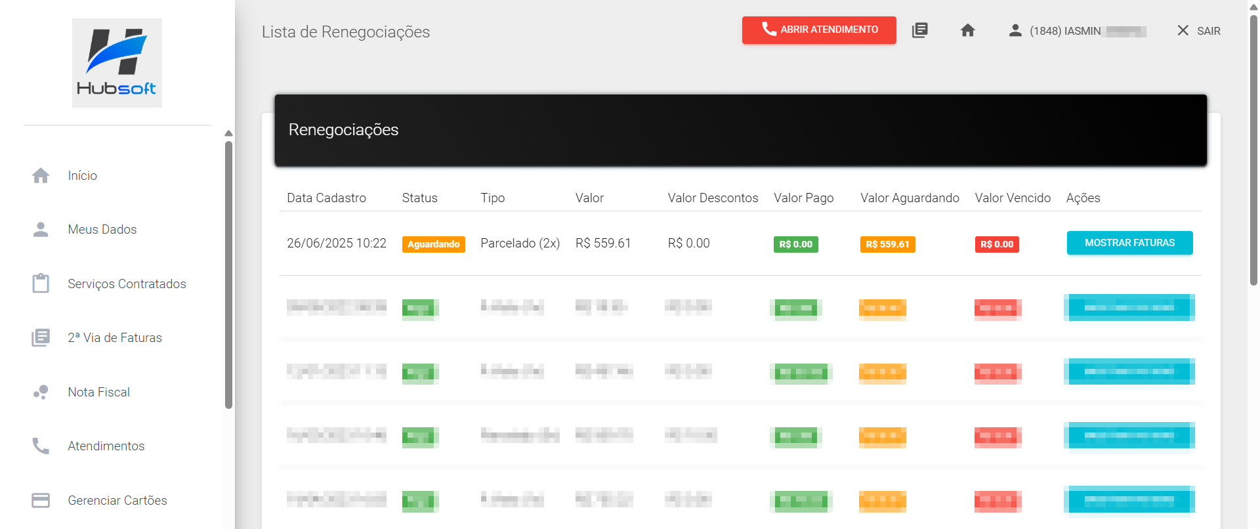Click the Valor Vencido column header
The height and width of the screenshot is (529, 1260).
pyautogui.click(x=1013, y=198)
